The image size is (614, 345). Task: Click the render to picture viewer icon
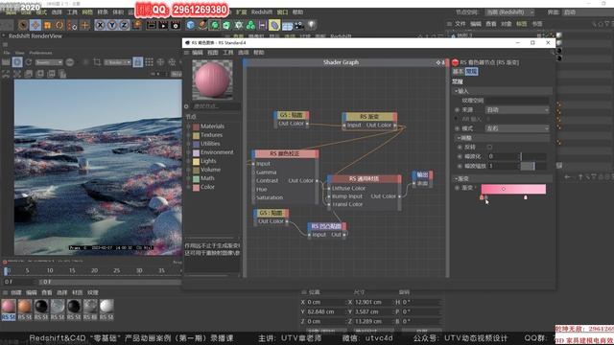pyautogui.click(x=163, y=25)
